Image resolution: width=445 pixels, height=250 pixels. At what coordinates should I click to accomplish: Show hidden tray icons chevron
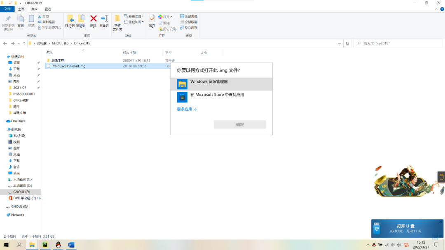pos(368,245)
